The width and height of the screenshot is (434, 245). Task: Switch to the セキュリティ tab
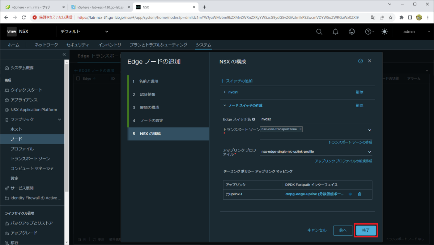(78, 45)
